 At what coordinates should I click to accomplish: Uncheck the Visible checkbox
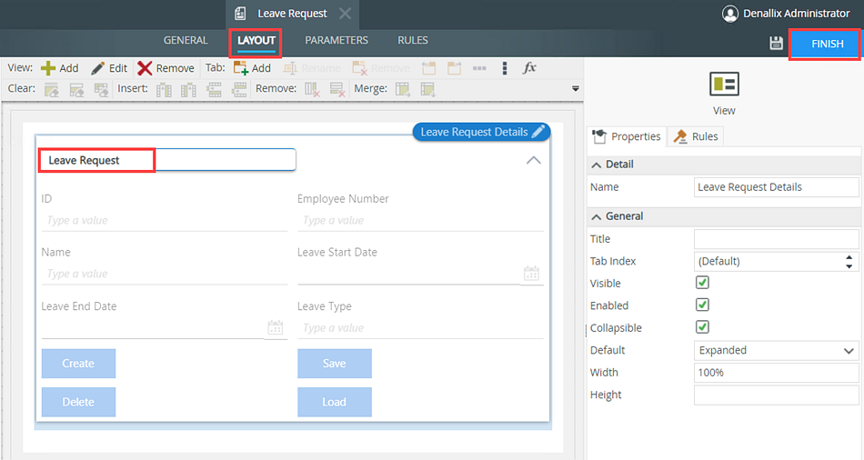(x=702, y=284)
